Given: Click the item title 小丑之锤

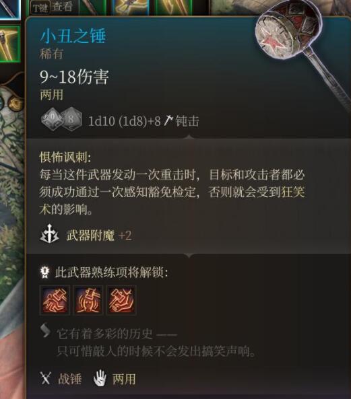Looking at the screenshot, I should (x=73, y=36).
